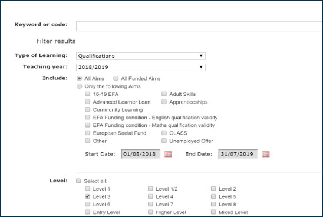323x217 pixels.
Task: Check the Level 2 checkbox
Action: click(x=213, y=188)
